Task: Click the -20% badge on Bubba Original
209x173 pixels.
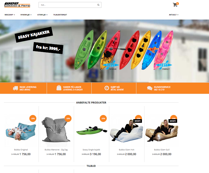Action: click(33, 118)
